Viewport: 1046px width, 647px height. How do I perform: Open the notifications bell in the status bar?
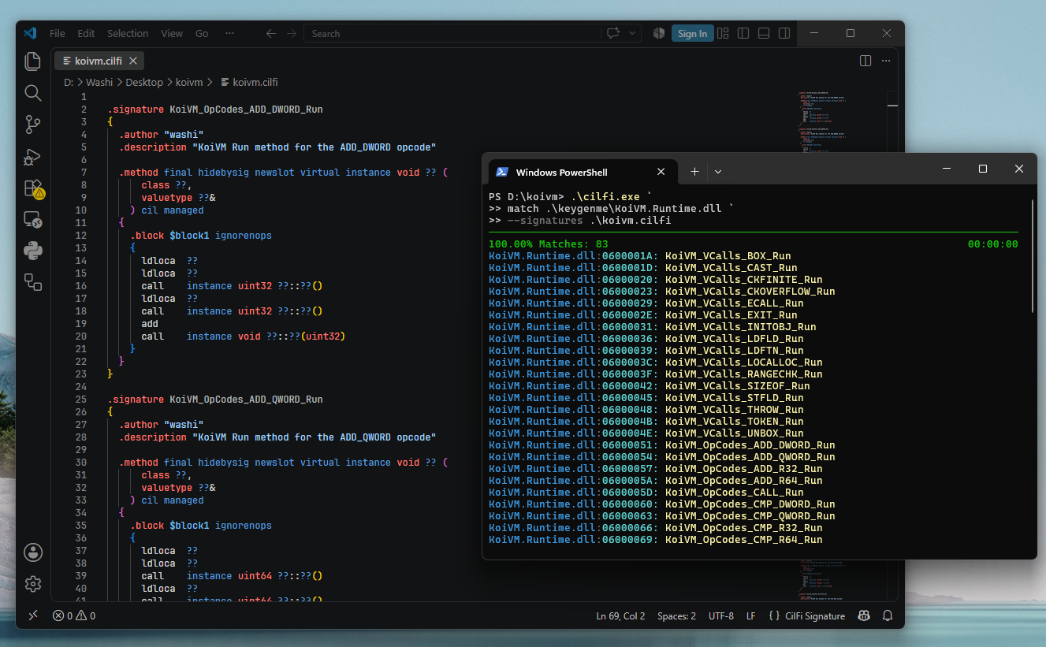(888, 615)
